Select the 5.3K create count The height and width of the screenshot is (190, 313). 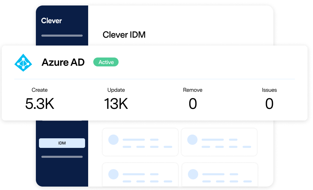(40, 104)
